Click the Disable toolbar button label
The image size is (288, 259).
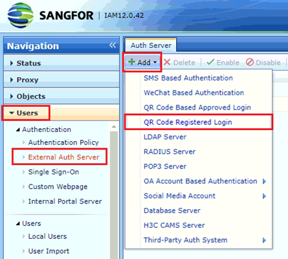tap(268, 63)
